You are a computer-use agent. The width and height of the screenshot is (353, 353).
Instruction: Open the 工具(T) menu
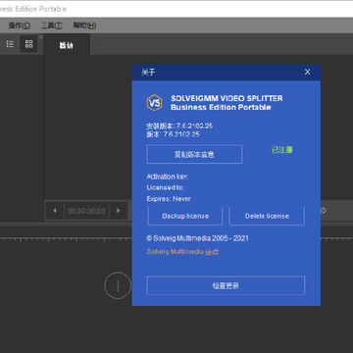pyautogui.click(x=52, y=25)
